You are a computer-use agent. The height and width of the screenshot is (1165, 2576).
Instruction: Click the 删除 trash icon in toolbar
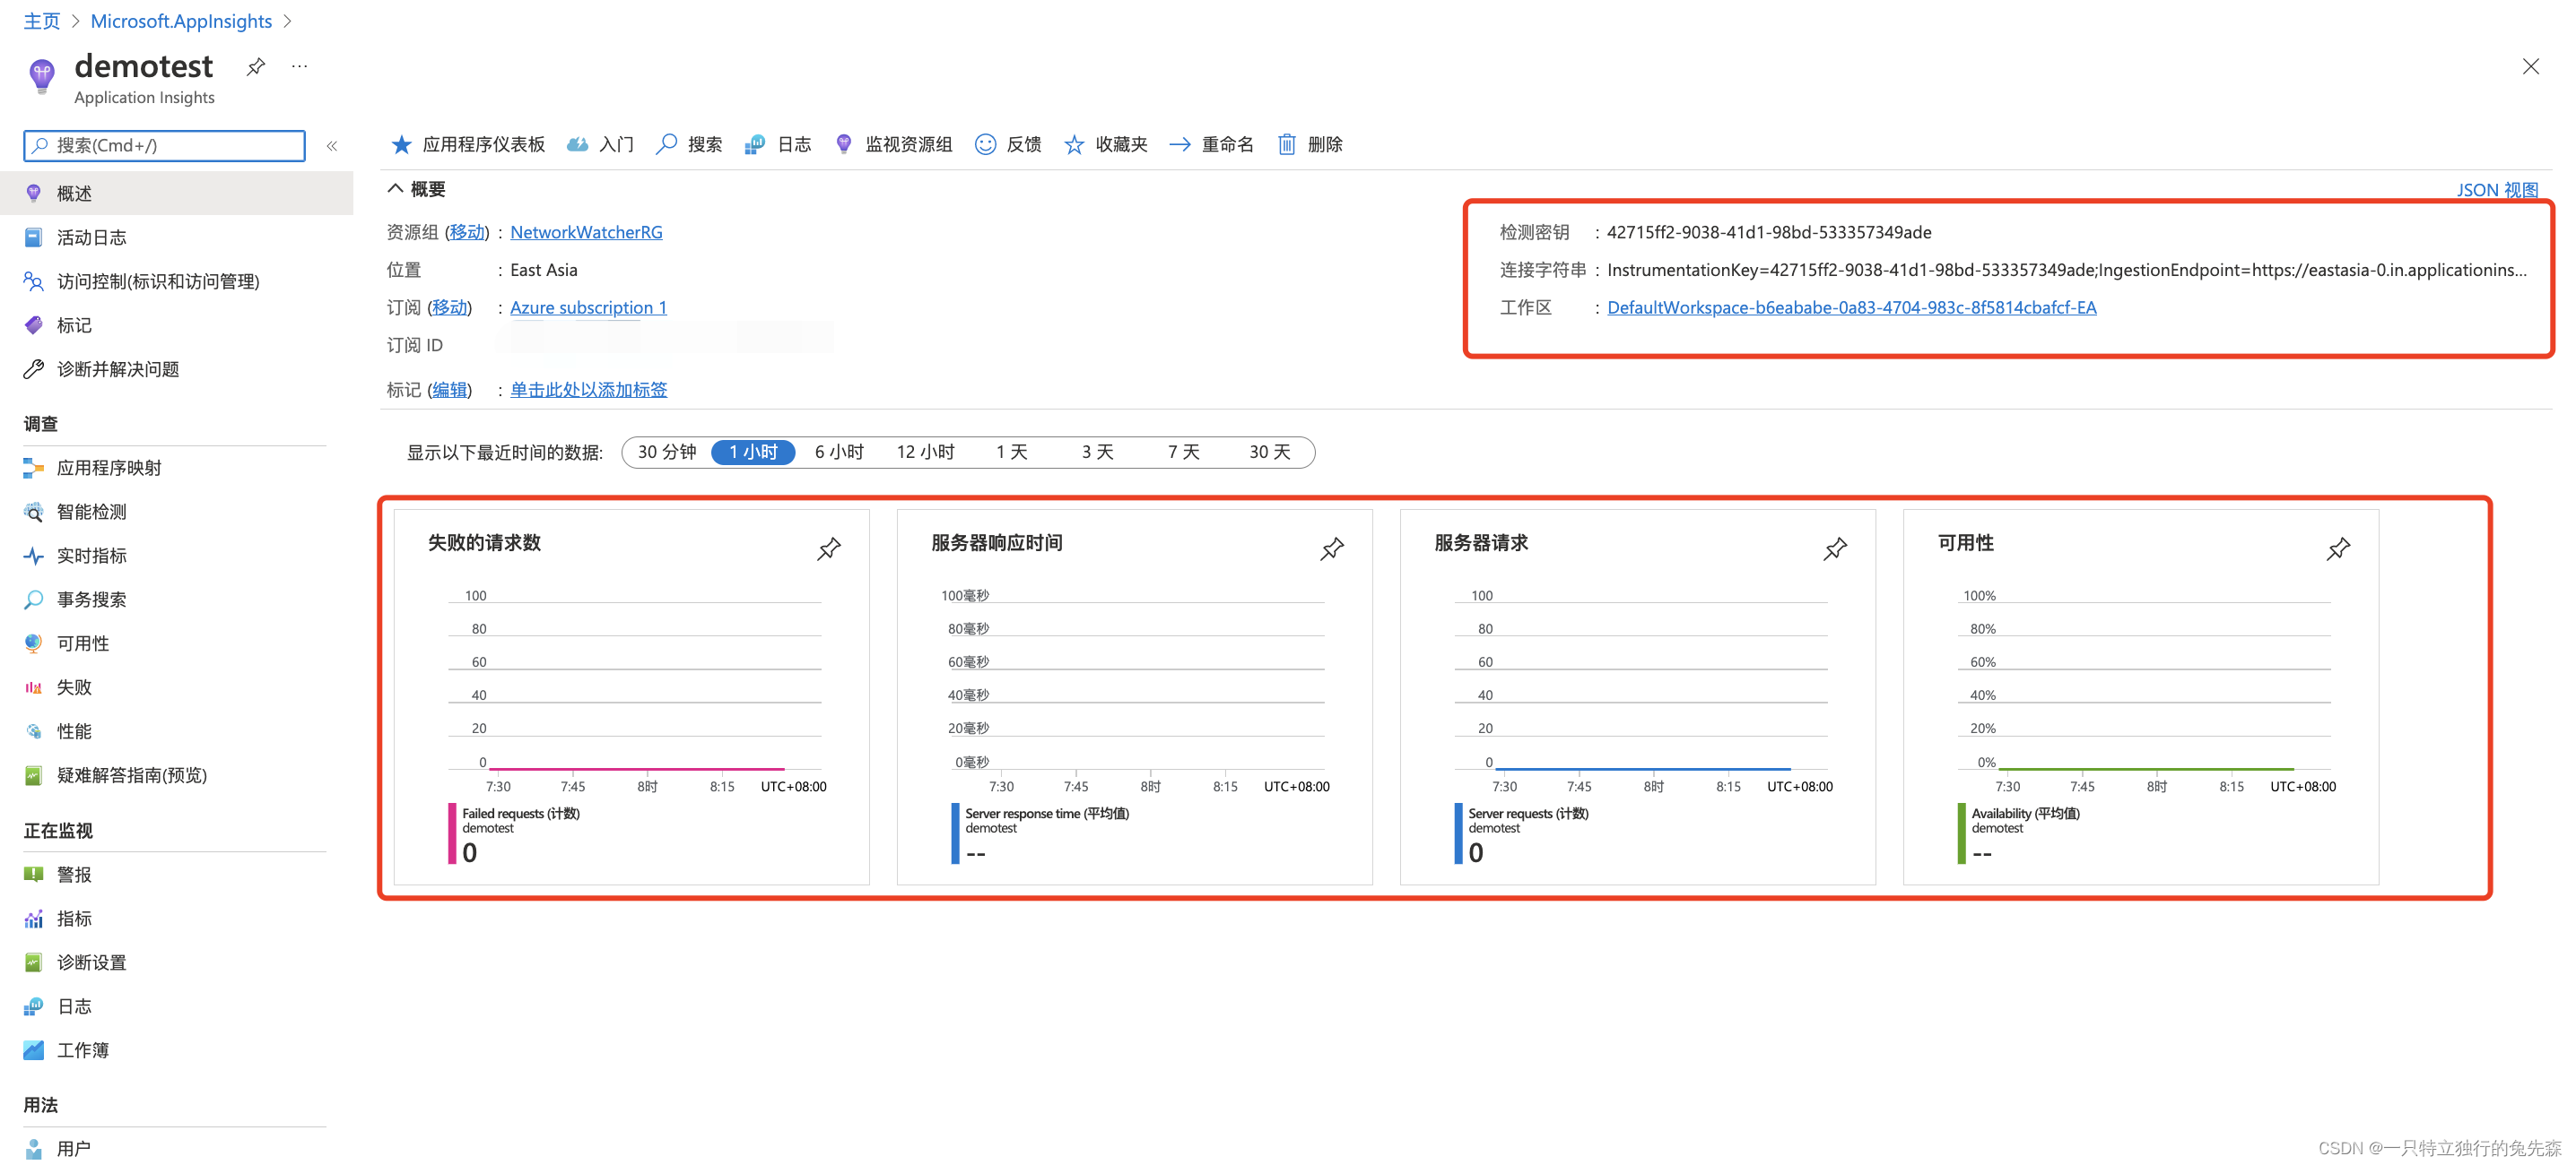point(1287,145)
